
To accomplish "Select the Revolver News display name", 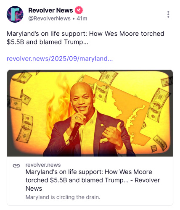I will tap(50, 10).
